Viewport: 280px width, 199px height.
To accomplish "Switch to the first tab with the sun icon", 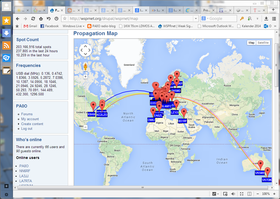I will click(x=23, y=10).
